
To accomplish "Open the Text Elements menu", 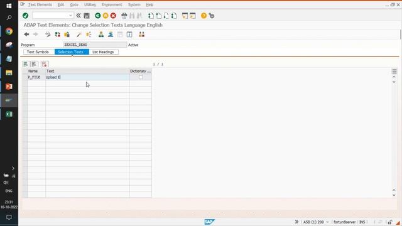I will pyautogui.click(x=40, y=4).
